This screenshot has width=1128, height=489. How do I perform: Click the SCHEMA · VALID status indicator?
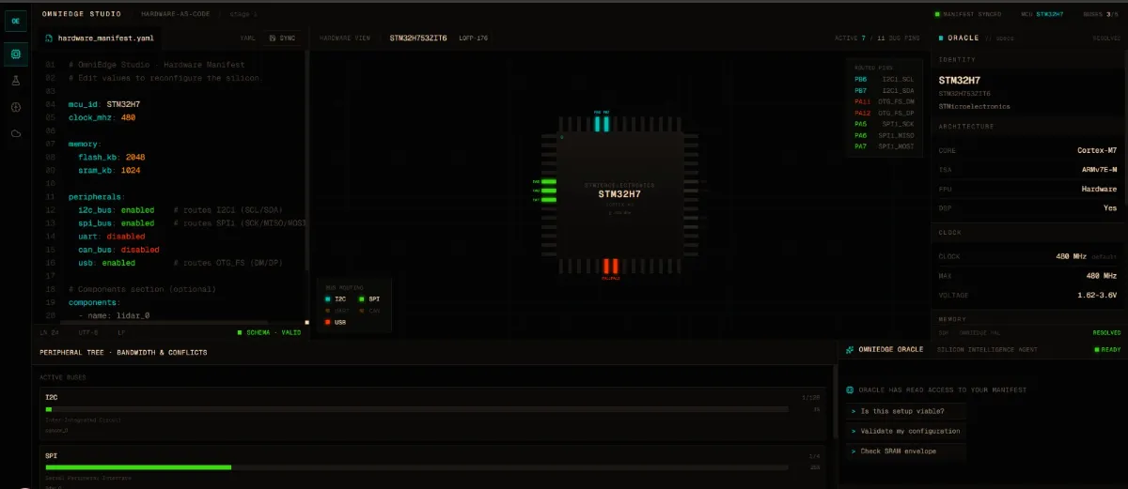269,332
